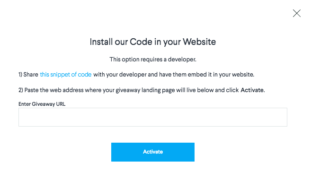Click the word 'Website' in the title
Image resolution: width=311 pixels, height=180 pixels.
[199, 42]
